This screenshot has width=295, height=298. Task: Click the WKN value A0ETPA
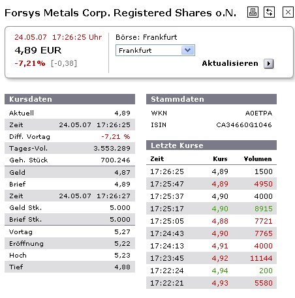coord(258,113)
